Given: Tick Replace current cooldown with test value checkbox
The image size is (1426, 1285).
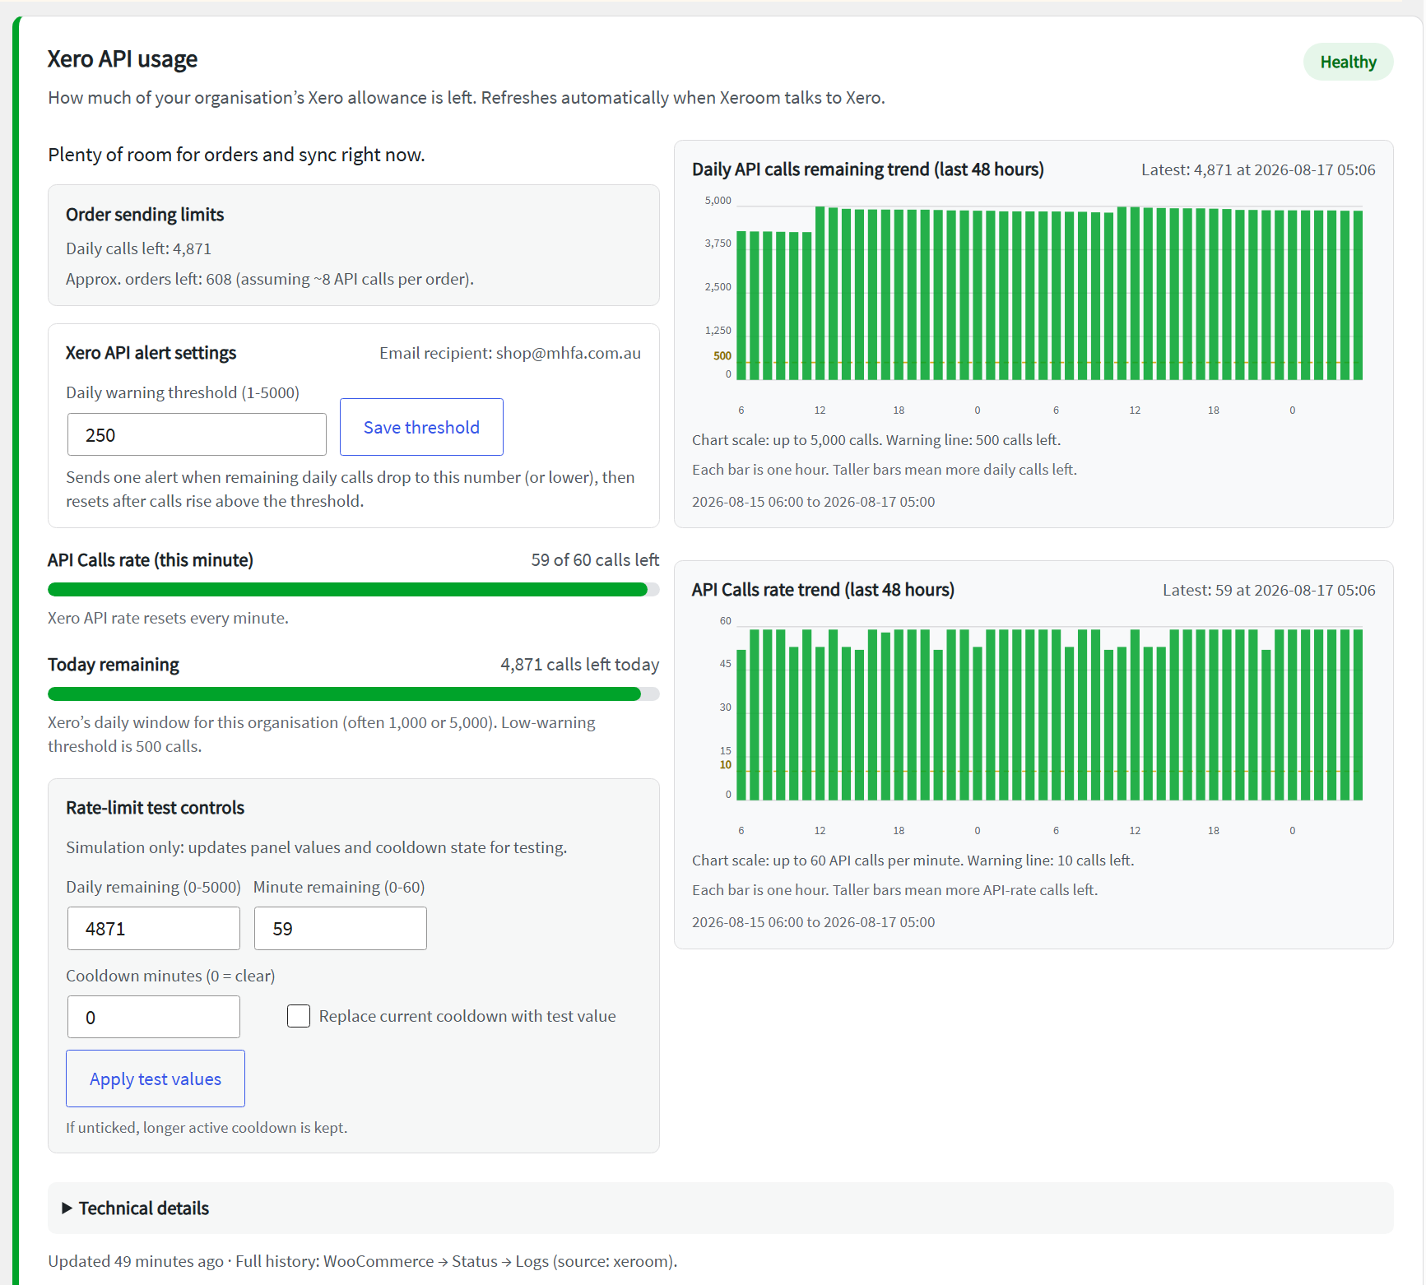Looking at the screenshot, I should tap(299, 1016).
